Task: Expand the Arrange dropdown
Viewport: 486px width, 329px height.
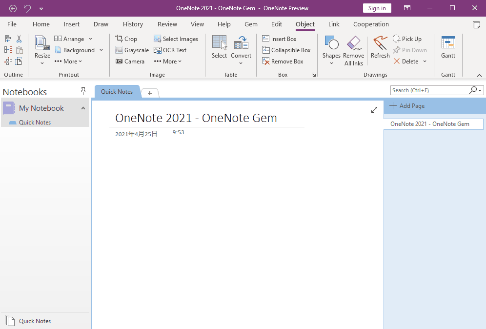Action: pos(90,39)
